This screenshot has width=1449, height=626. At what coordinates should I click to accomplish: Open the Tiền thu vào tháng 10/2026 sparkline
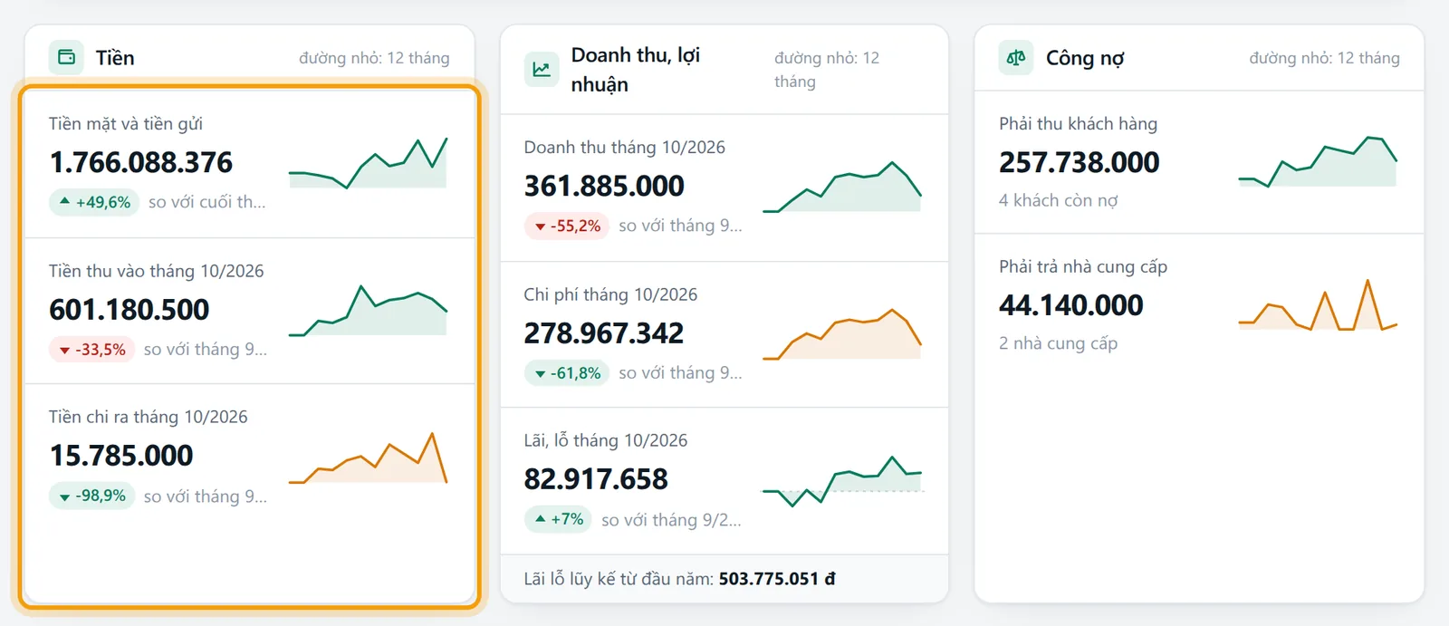[368, 310]
